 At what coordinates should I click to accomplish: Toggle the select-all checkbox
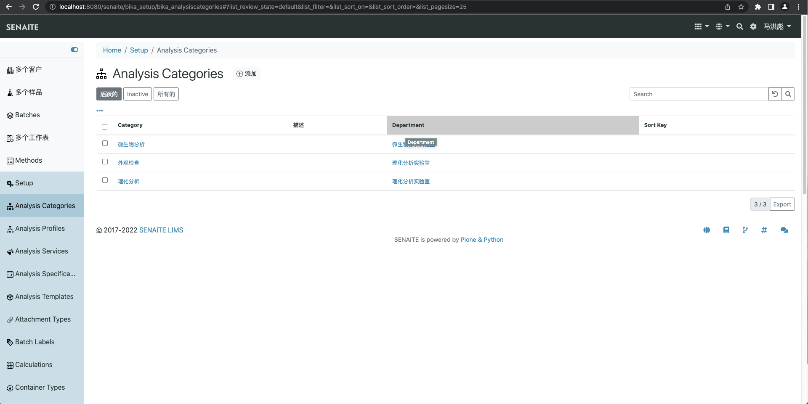(x=105, y=127)
